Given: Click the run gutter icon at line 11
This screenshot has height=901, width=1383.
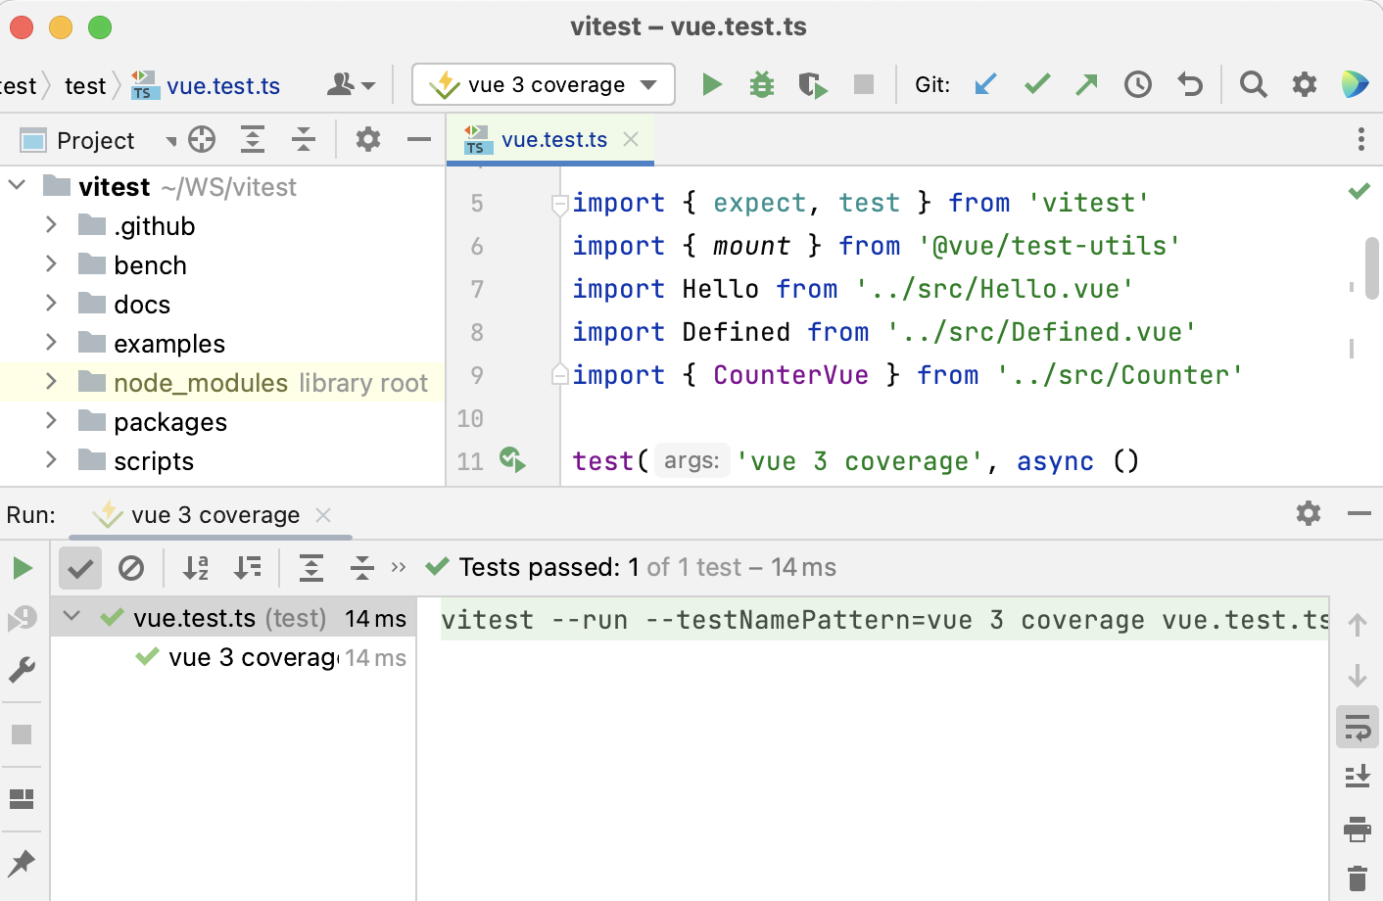Looking at the screenshot, I should coord(512,459).
